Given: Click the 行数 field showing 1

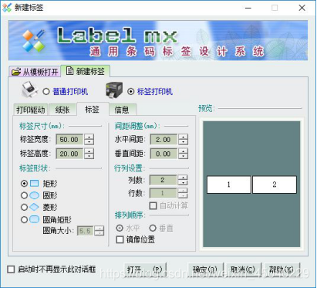Looking at the screenshot, I should (x=163, y=193).
